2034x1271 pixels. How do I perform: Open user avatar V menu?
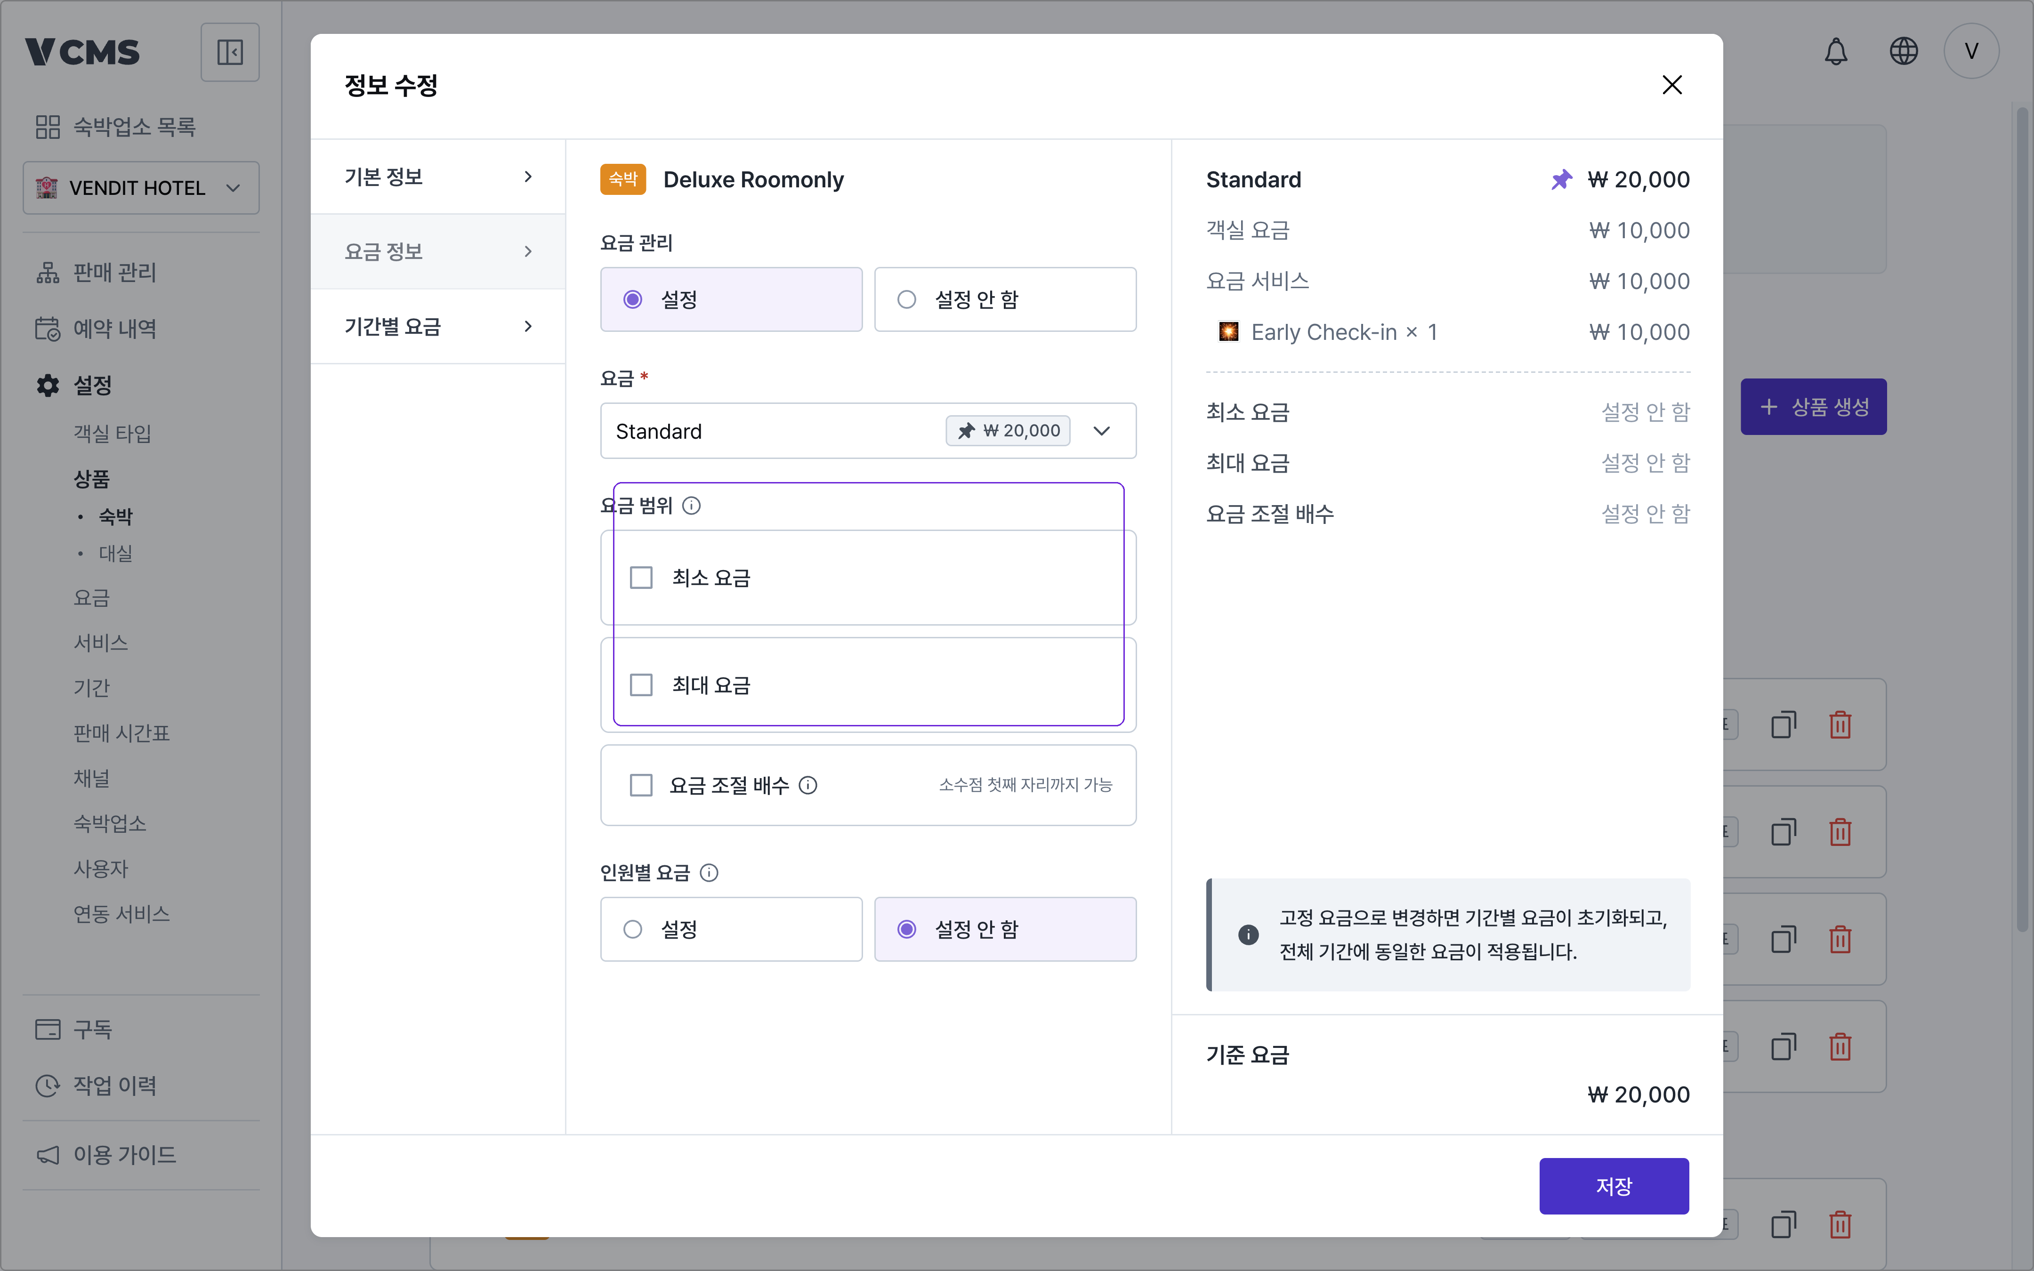point(1971,51)
